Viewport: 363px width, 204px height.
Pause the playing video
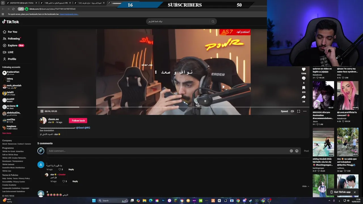pyautogui.click(x=42, y=111)
